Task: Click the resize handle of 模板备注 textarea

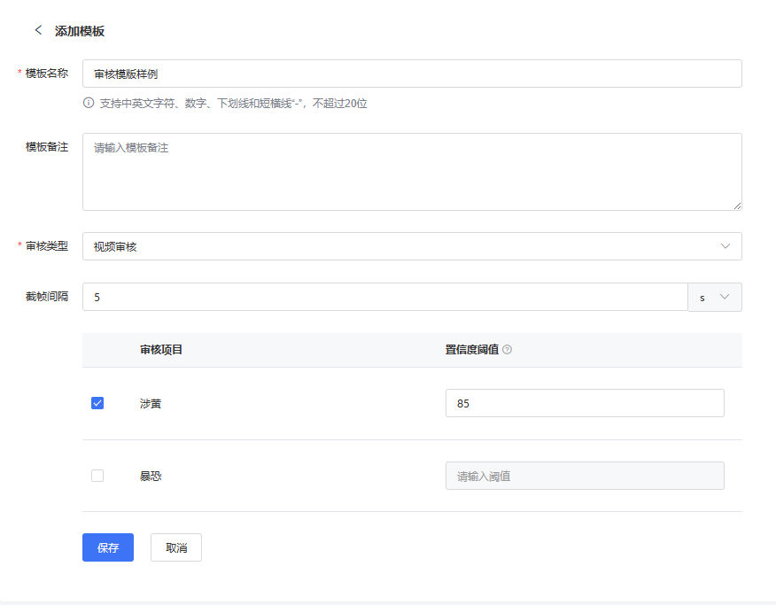Action: (737, 206)
